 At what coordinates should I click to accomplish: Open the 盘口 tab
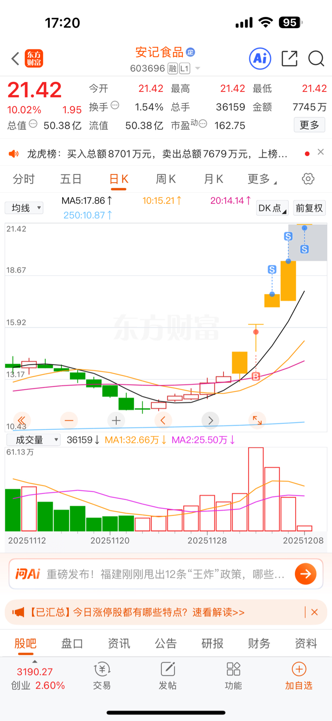coord(72,643)
